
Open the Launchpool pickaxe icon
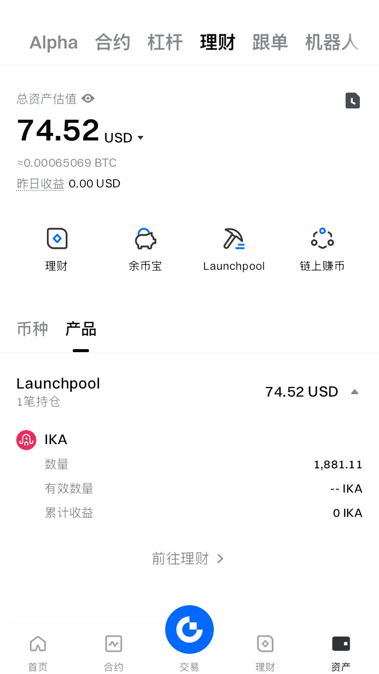(233, 238)
